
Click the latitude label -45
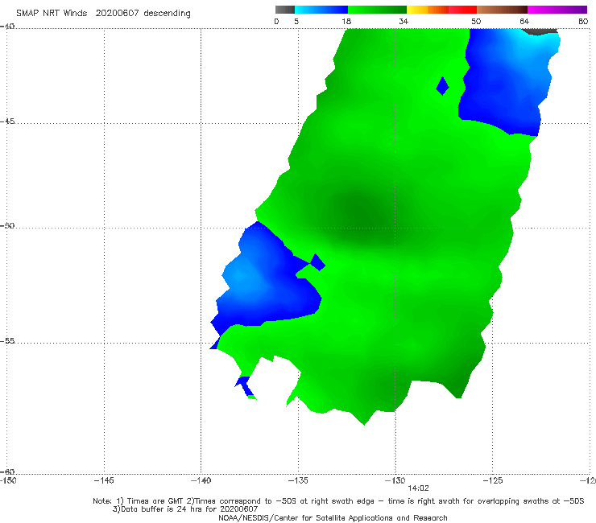pyautogui.click(x=7, y=121)
